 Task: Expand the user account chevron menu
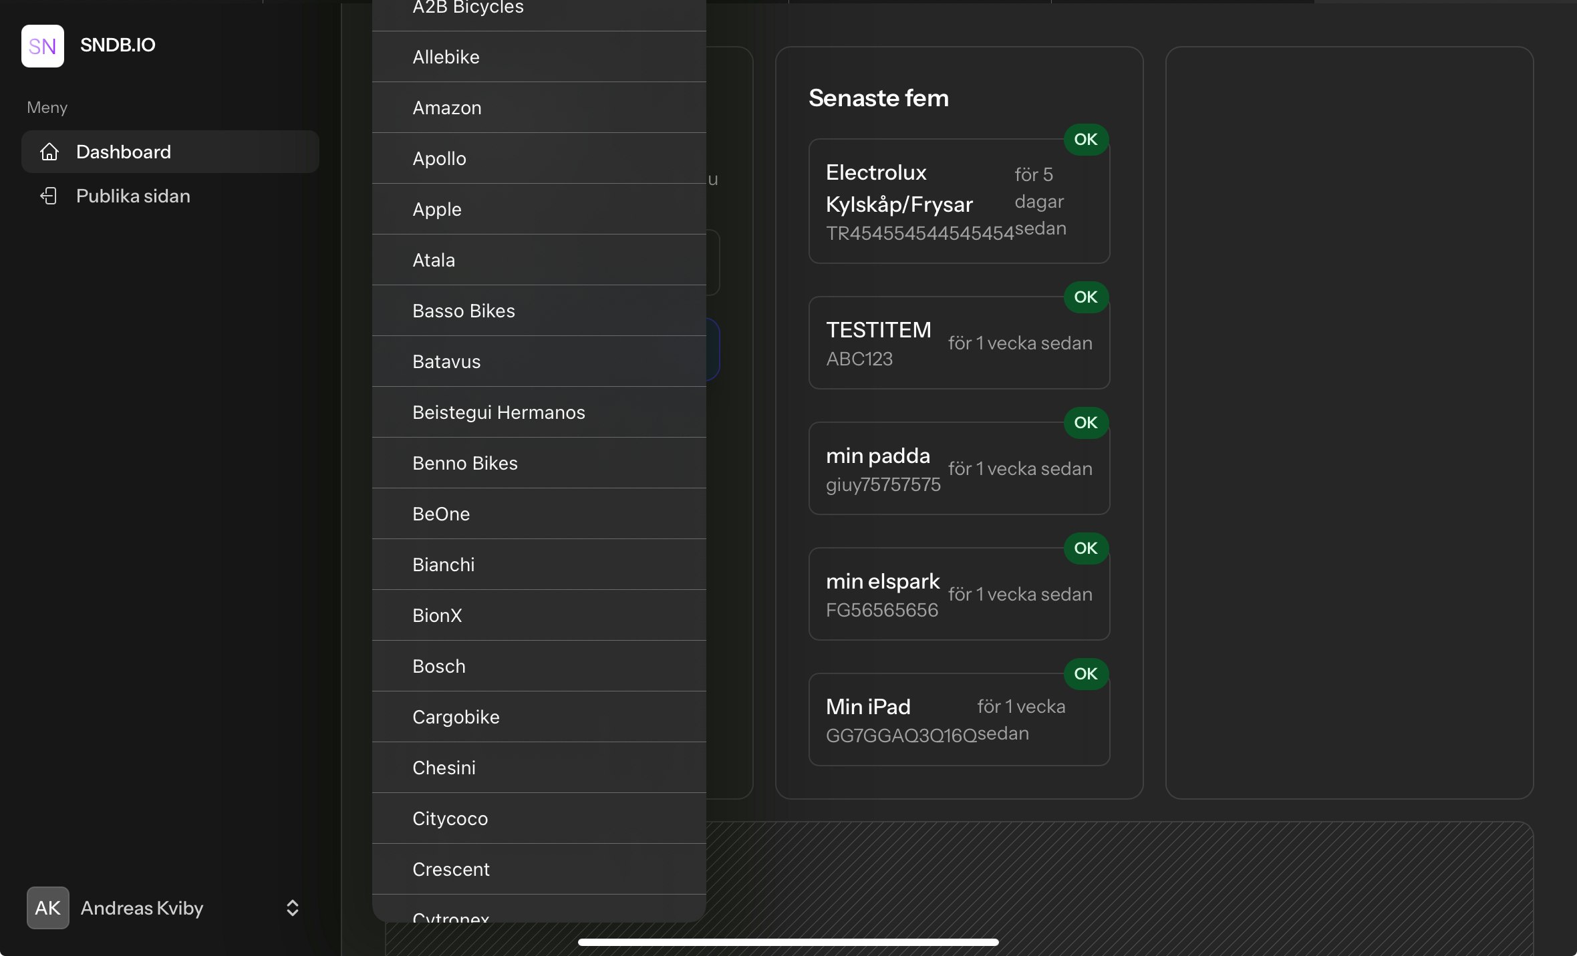[x=292, y=908]
